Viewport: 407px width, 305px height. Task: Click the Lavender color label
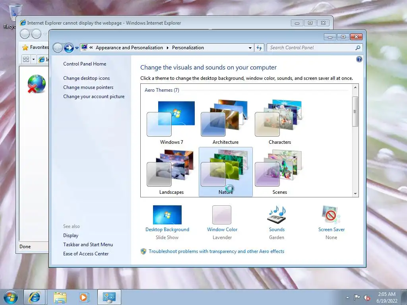[222, 237]
